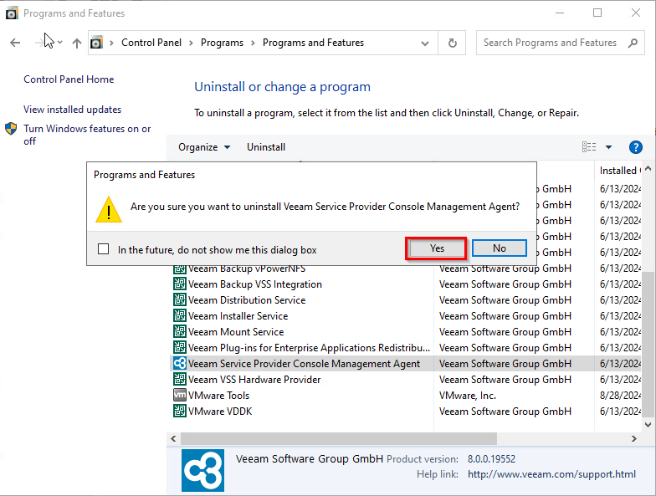Click the horizontal scrollbar thumb
This screenshot has height=496, width=656.
(339, 438)
